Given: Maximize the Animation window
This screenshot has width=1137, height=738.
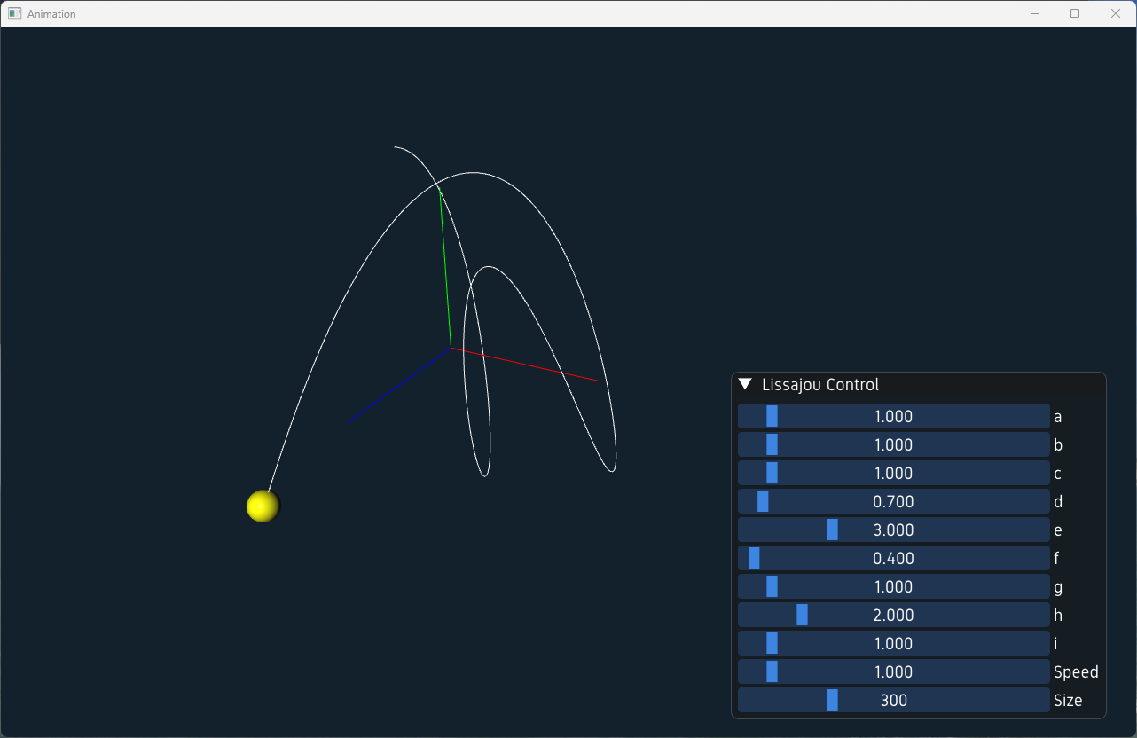Looking at the screenshot, I should 1075,13.
